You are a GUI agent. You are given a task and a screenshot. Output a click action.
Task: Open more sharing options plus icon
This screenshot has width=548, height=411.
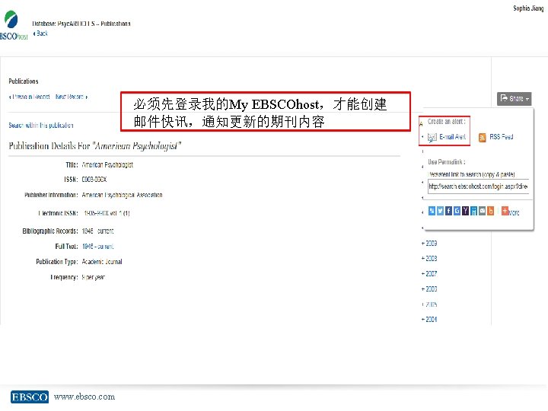[x=505, y=211]
